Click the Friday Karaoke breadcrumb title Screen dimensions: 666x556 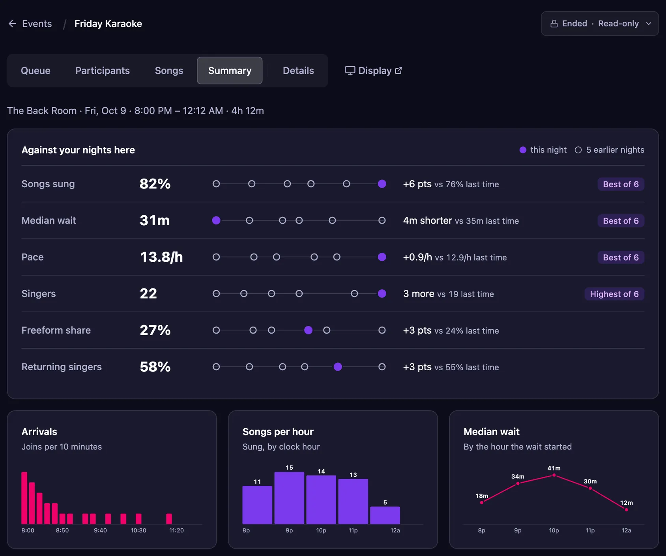(x=108, y=24)
